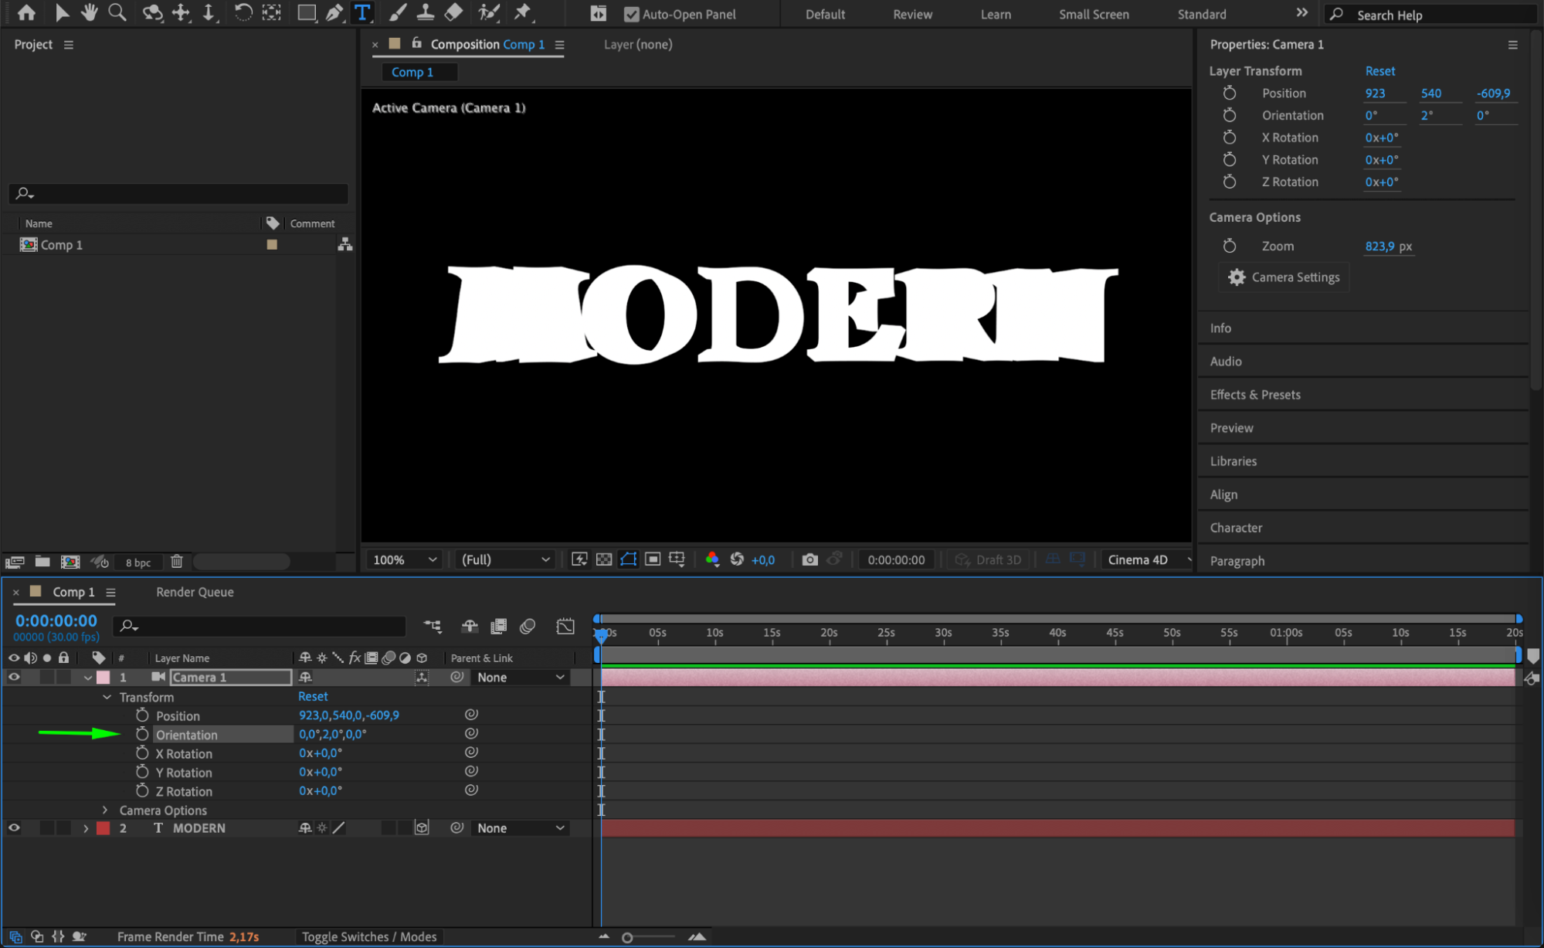
Task: Click the Orientation stopwatch in timeline
Action: [142, 734]
